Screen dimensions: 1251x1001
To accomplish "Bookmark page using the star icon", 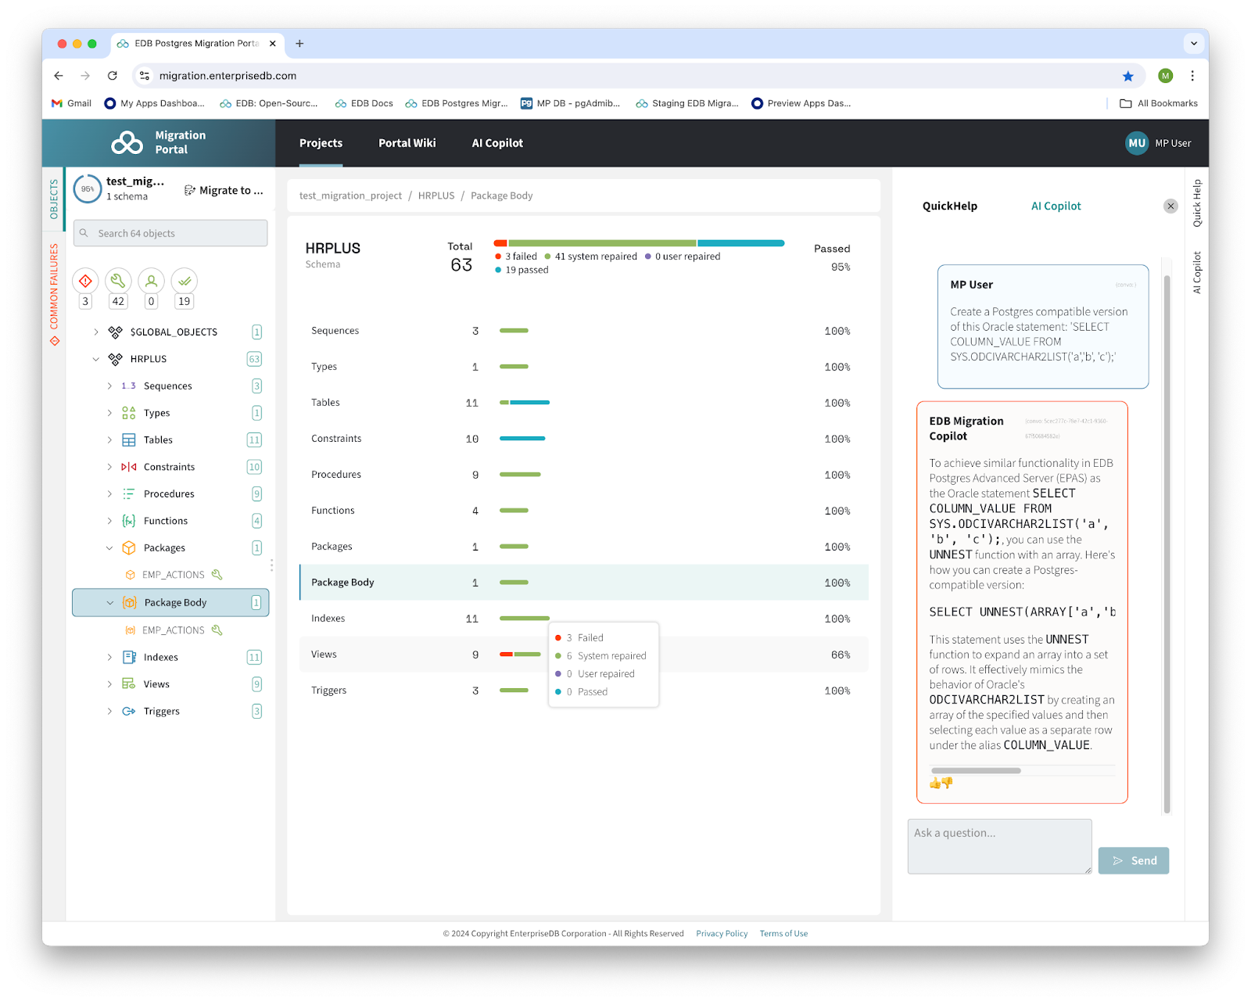I will click(1127, 76).
